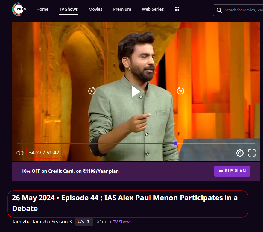The width and height of the screenshot is (263, 232).
Task: Click the U/A 13+ rating badge
Action: coord(84,222)
